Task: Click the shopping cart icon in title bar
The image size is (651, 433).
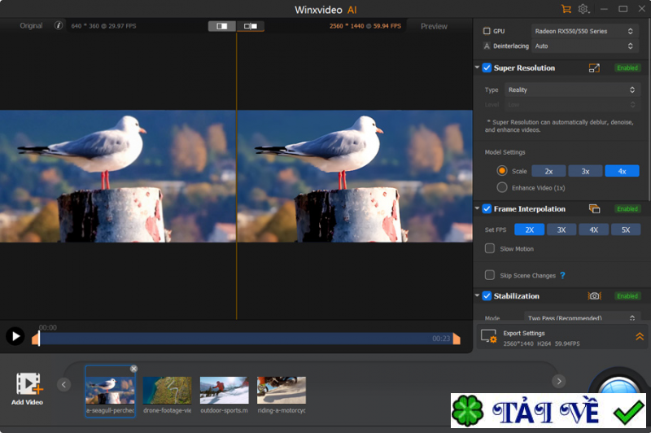Action: click(x=566, y=9)
